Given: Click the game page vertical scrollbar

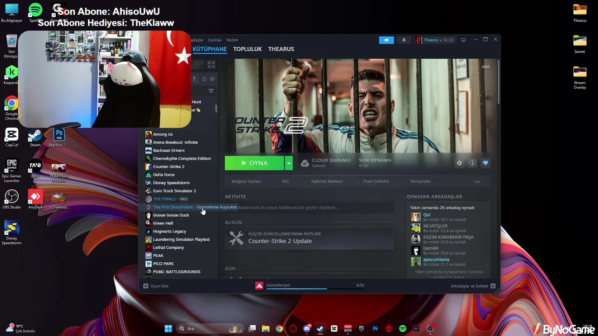Looking at the screenshot, I should [x=498, y=82].
